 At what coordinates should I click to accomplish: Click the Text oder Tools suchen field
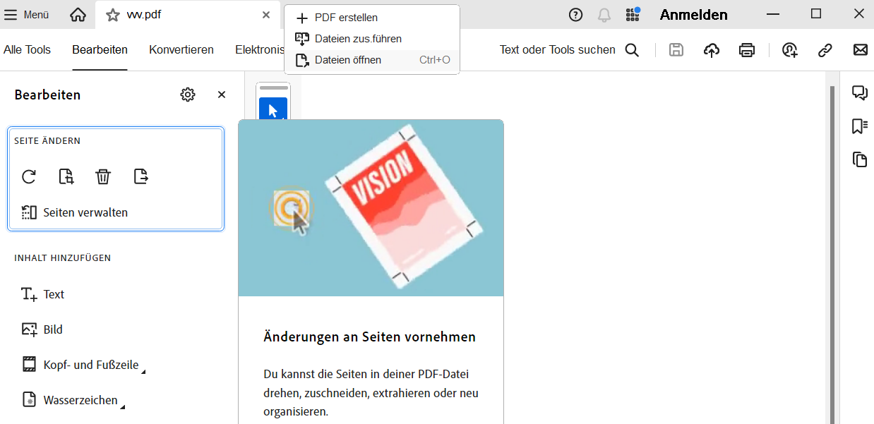coord(557,50)
